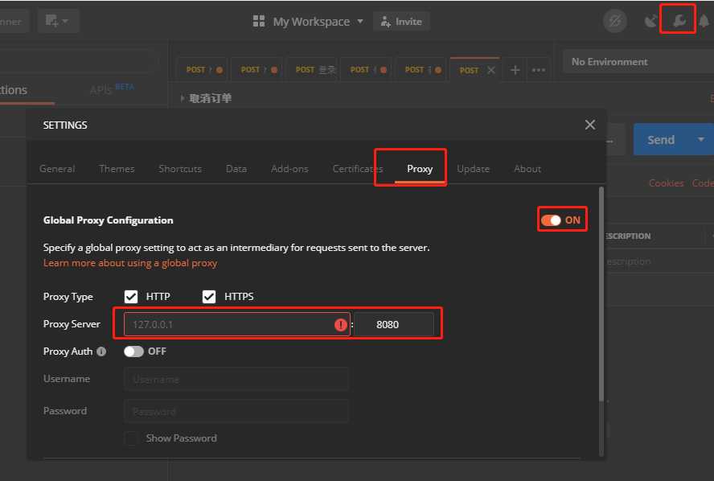Check the Show Password checkbox
This screenshot has height=481, width=714.
[131, 438]
